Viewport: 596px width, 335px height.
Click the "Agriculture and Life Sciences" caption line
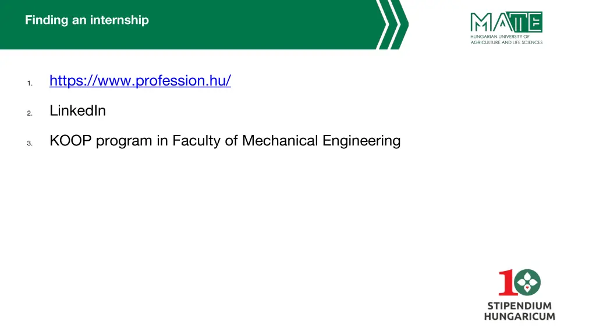pos(506,42)
